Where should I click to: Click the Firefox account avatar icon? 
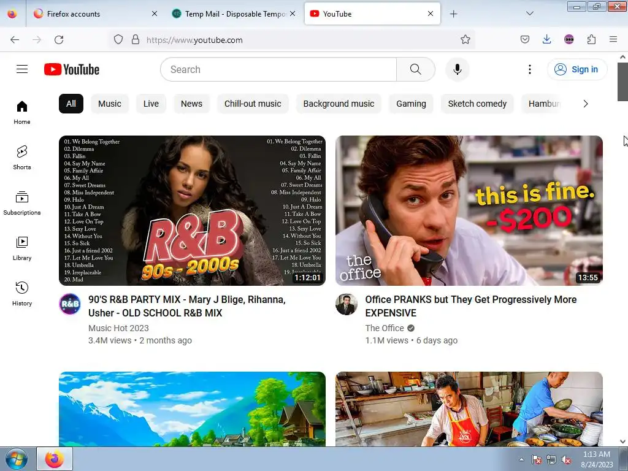[x=569, y=39]
